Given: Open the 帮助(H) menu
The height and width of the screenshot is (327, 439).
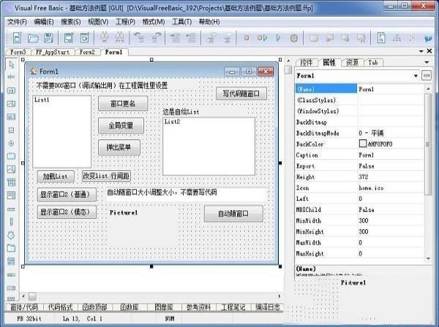Looking at the screenshot, I should [x=209, y=22].
